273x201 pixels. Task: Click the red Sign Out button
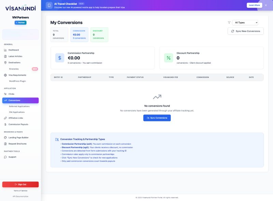coord(20,184)
